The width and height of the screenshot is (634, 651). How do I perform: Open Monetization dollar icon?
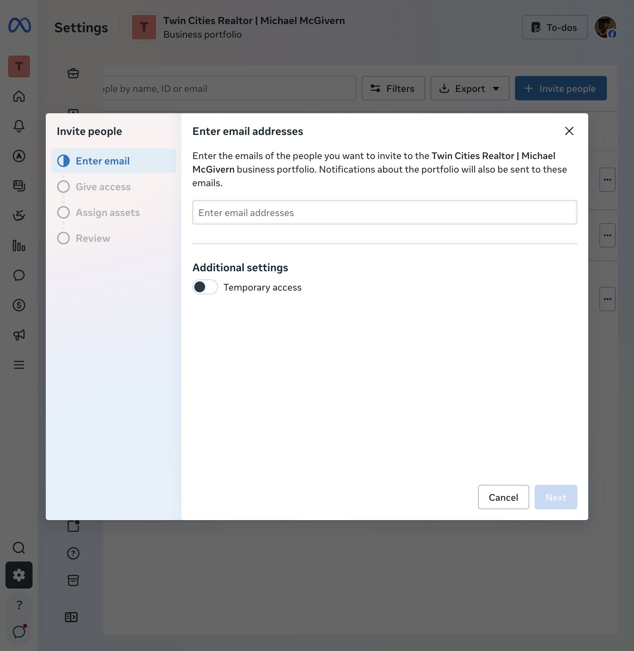click(x=19, y=305)
